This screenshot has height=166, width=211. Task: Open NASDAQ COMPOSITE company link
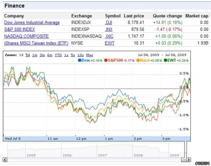click(x=26, y=36)
